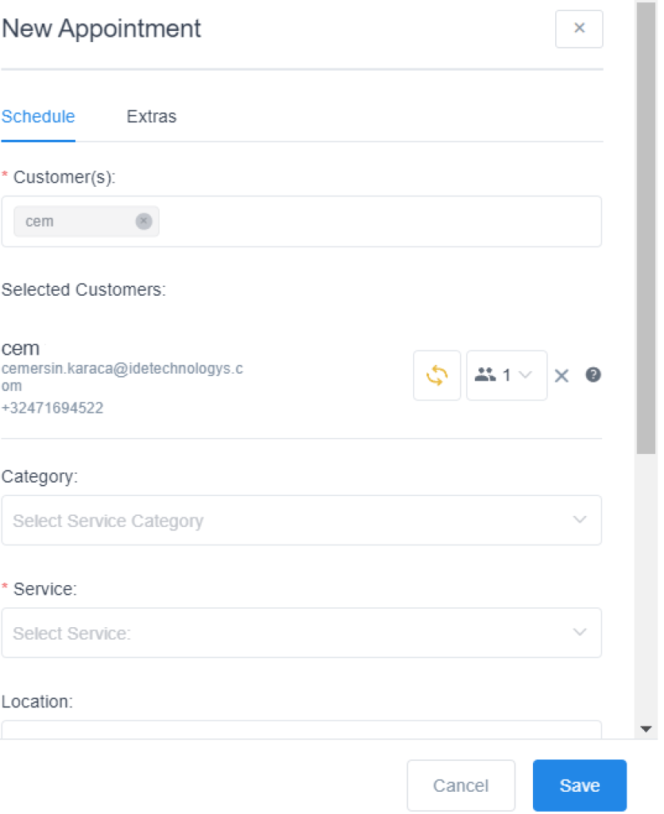Switch to the Schedule tab

[38, 117]
